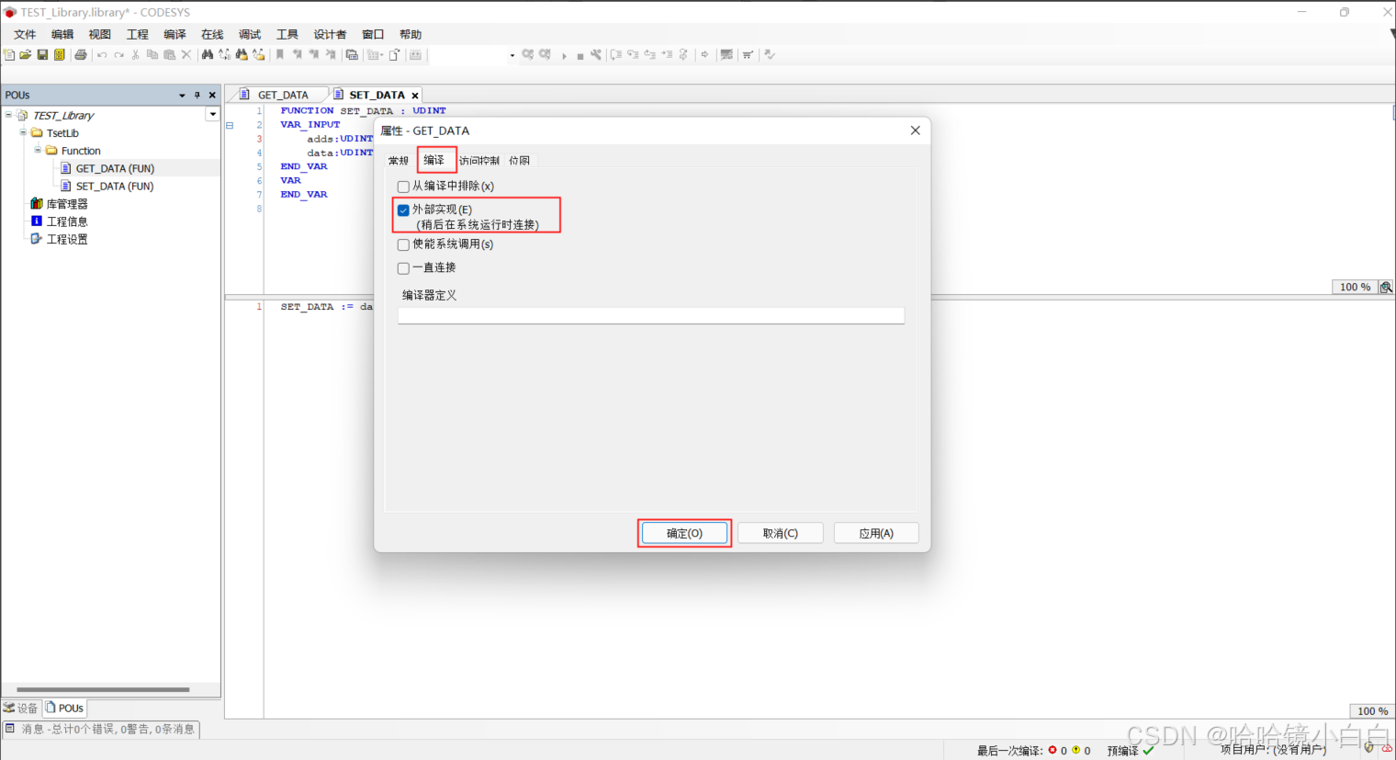1396x760 pixels.
Task: Collapse the TsetLib tree node
Action: (22, 132)
